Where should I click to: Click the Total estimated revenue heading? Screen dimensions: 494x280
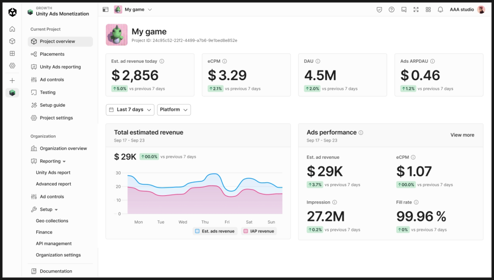[148, 132]
